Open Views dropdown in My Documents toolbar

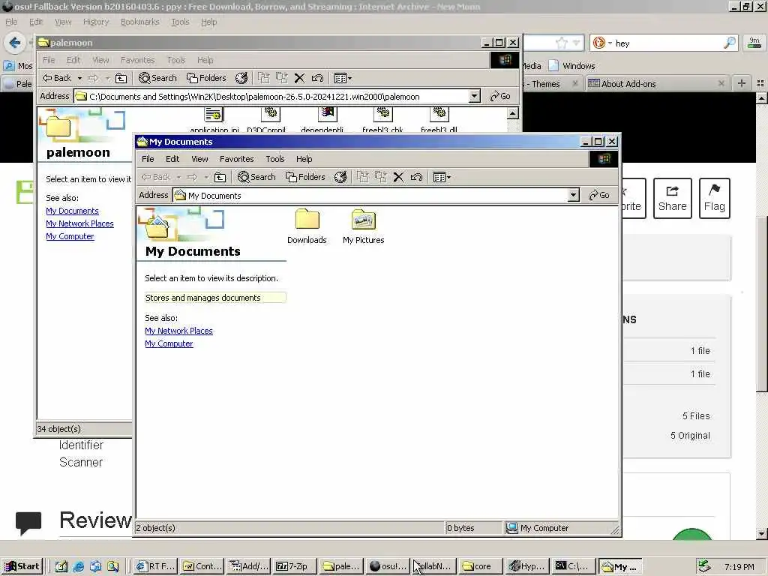(441, 177)
